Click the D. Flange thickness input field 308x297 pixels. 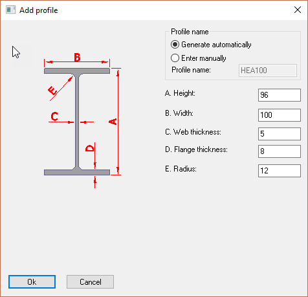coord(280,151)
